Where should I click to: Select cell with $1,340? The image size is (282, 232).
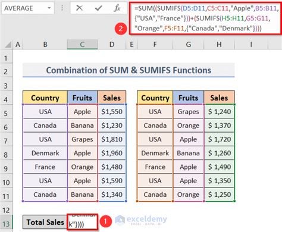112,195
